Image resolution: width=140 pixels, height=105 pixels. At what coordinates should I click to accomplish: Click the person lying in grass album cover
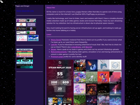(x=92, y=78)
